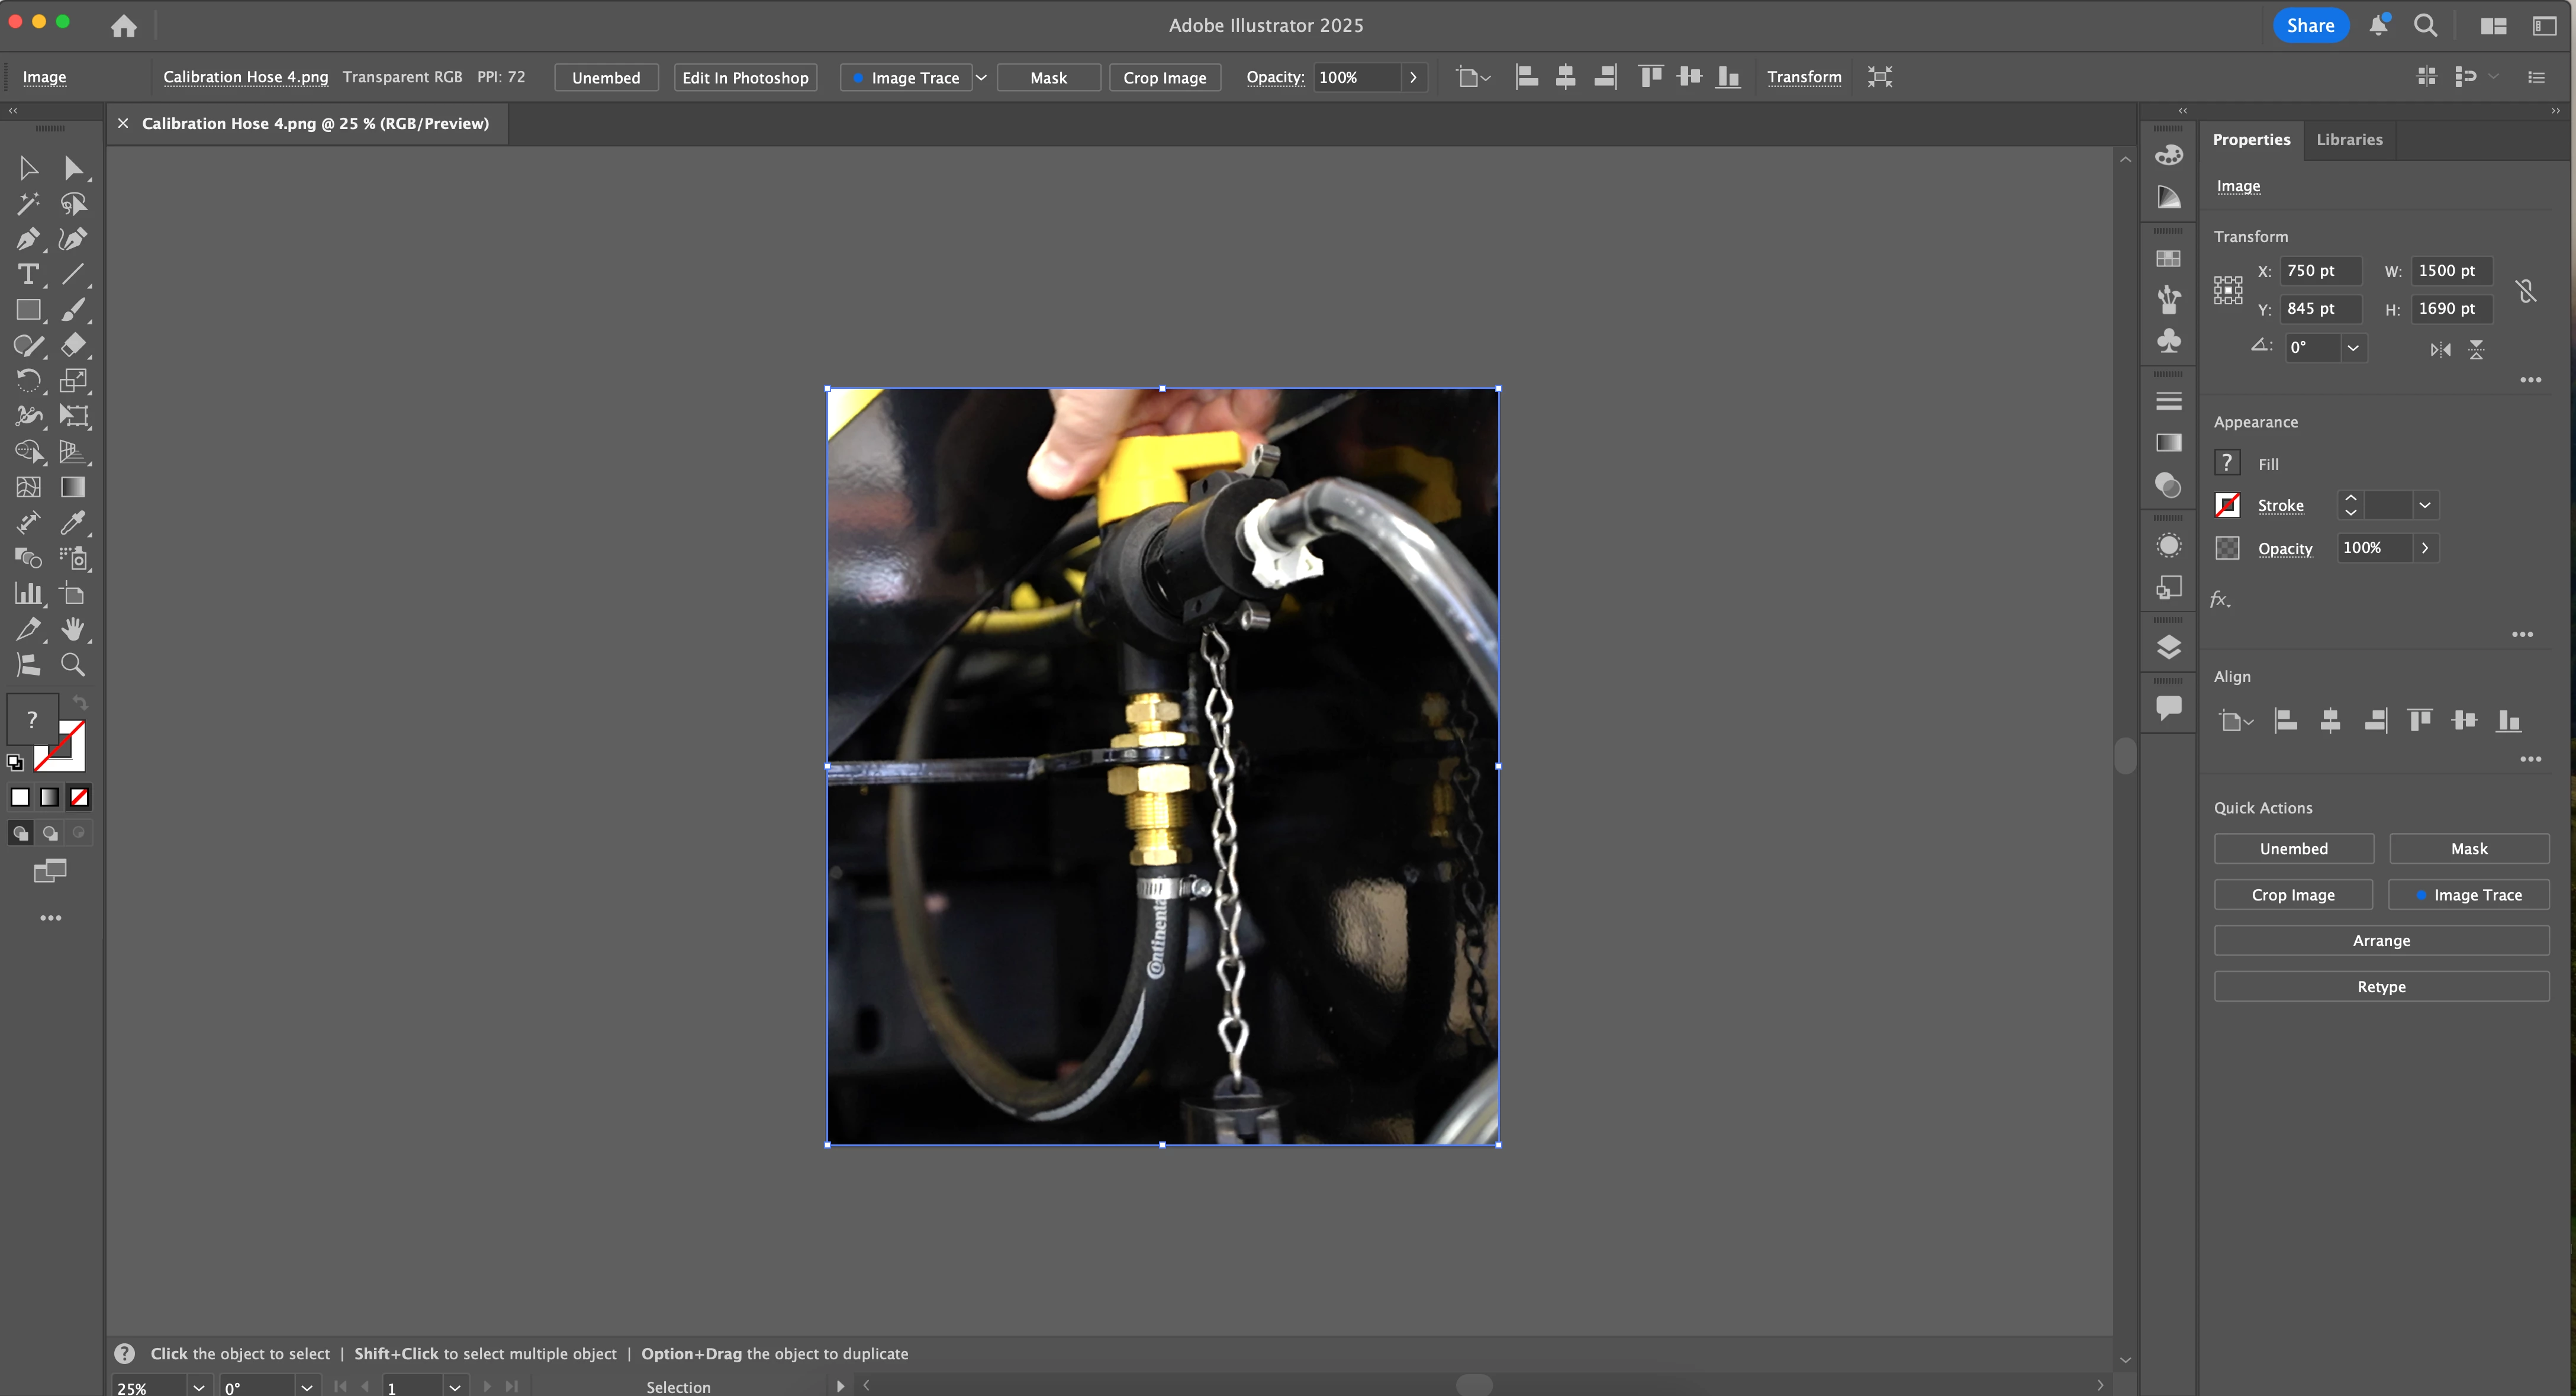The height and width of the screenshot is (1396, 2576).
Task: Switch to the Libraries tab
Action: pyautogui.click(x=2349, y=140)
